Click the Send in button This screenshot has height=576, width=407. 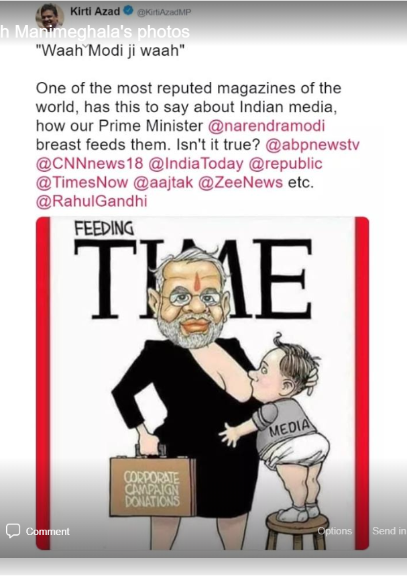[389, 531]
